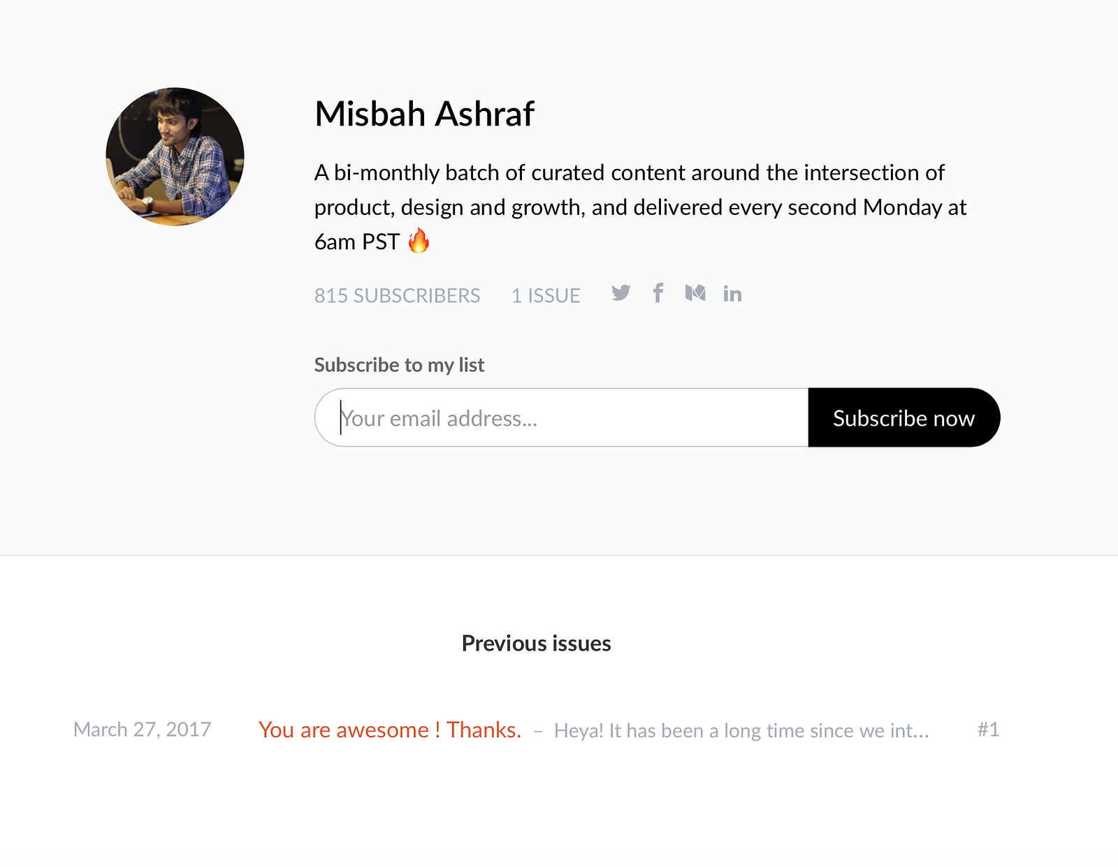The width and height of the screenshot is (1118, 867).
Task: Open the Twitter profile icon
Action: point(620,293)
